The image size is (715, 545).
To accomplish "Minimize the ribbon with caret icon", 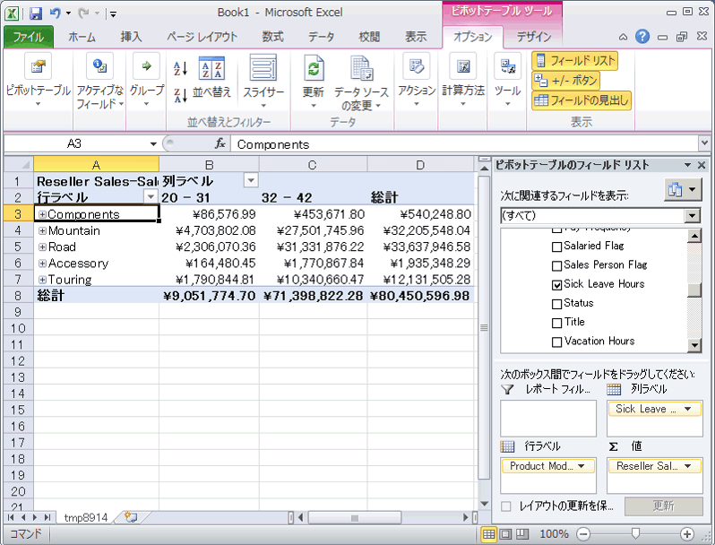I will click(623, 37).
